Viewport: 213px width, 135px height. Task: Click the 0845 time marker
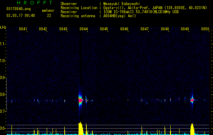[104, 29]
